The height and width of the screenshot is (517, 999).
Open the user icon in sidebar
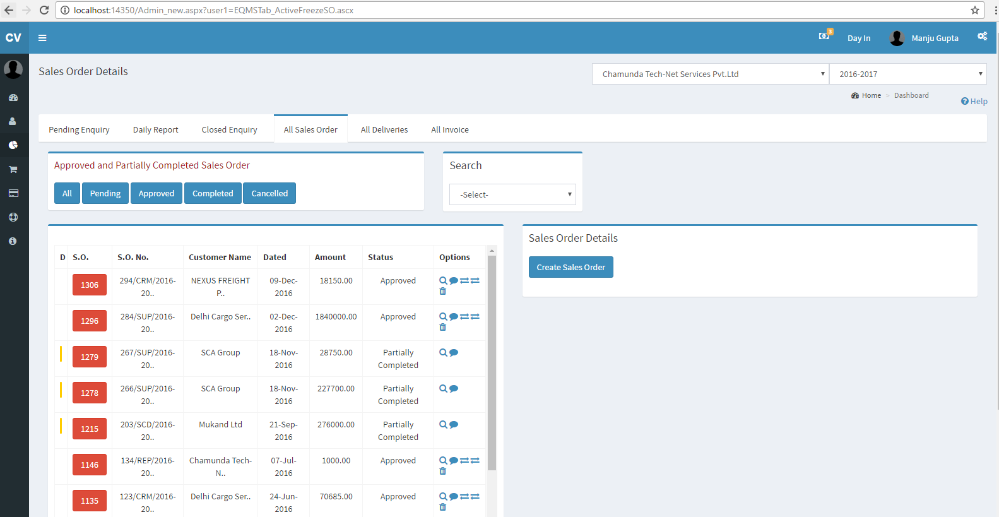(x=12, y=121)
